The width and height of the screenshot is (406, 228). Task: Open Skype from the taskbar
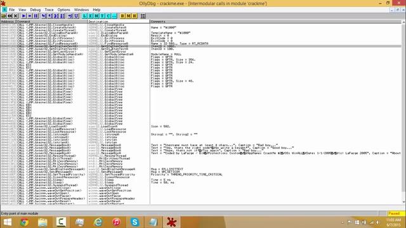click(x=134, y=222)
